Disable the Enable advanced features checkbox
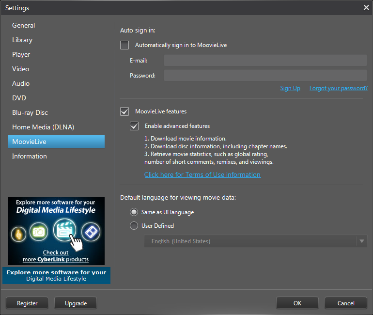The image size is (373, 315). pos(135,126)
